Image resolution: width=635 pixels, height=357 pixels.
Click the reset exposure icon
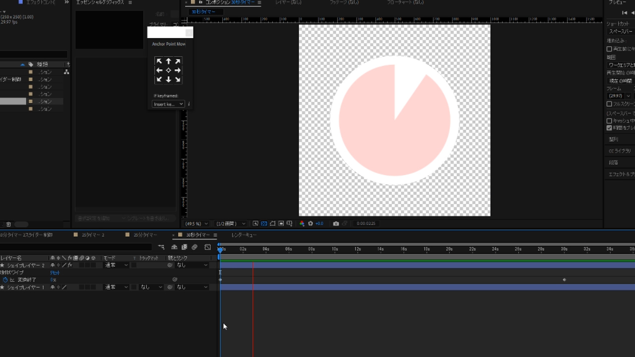pyautogui.click(x=311, y=224)
